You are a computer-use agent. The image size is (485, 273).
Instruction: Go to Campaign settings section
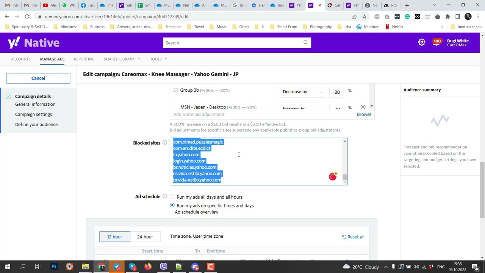(x=33, y=114)
